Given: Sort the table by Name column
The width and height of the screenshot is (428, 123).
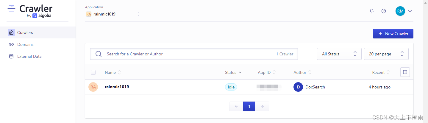Looking at the screenshot, I should click(113, 72).
